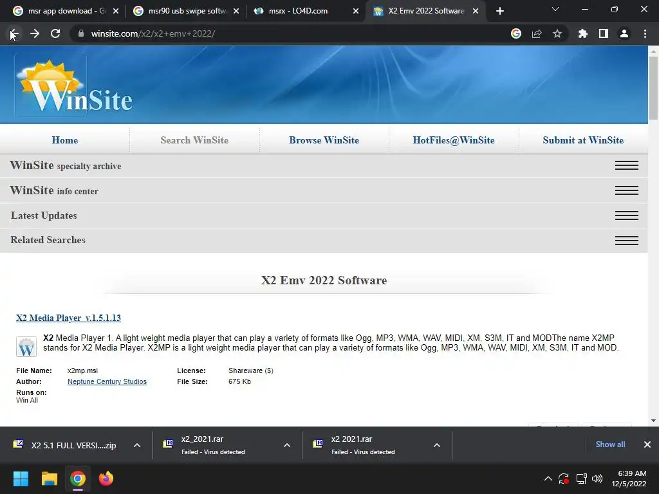Close the msr90 usb swipe software tab
Viewport: 659px width, 494px height.
[x=236, y=11]
